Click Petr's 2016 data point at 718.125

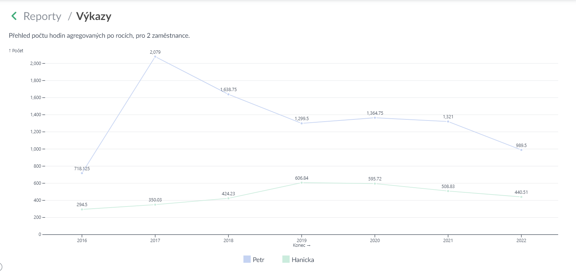pyautogui.click(x=82, y=173)
